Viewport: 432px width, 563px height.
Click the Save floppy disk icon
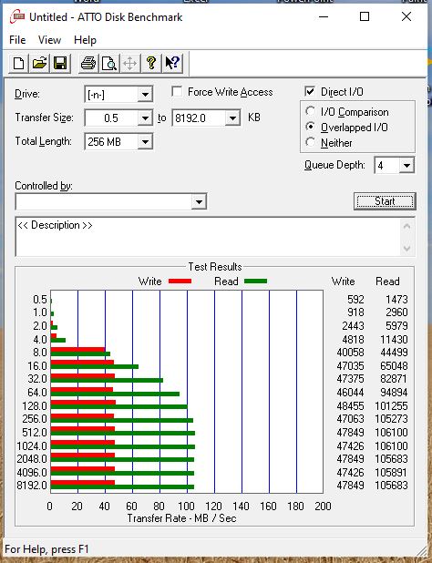click(60, 64)
